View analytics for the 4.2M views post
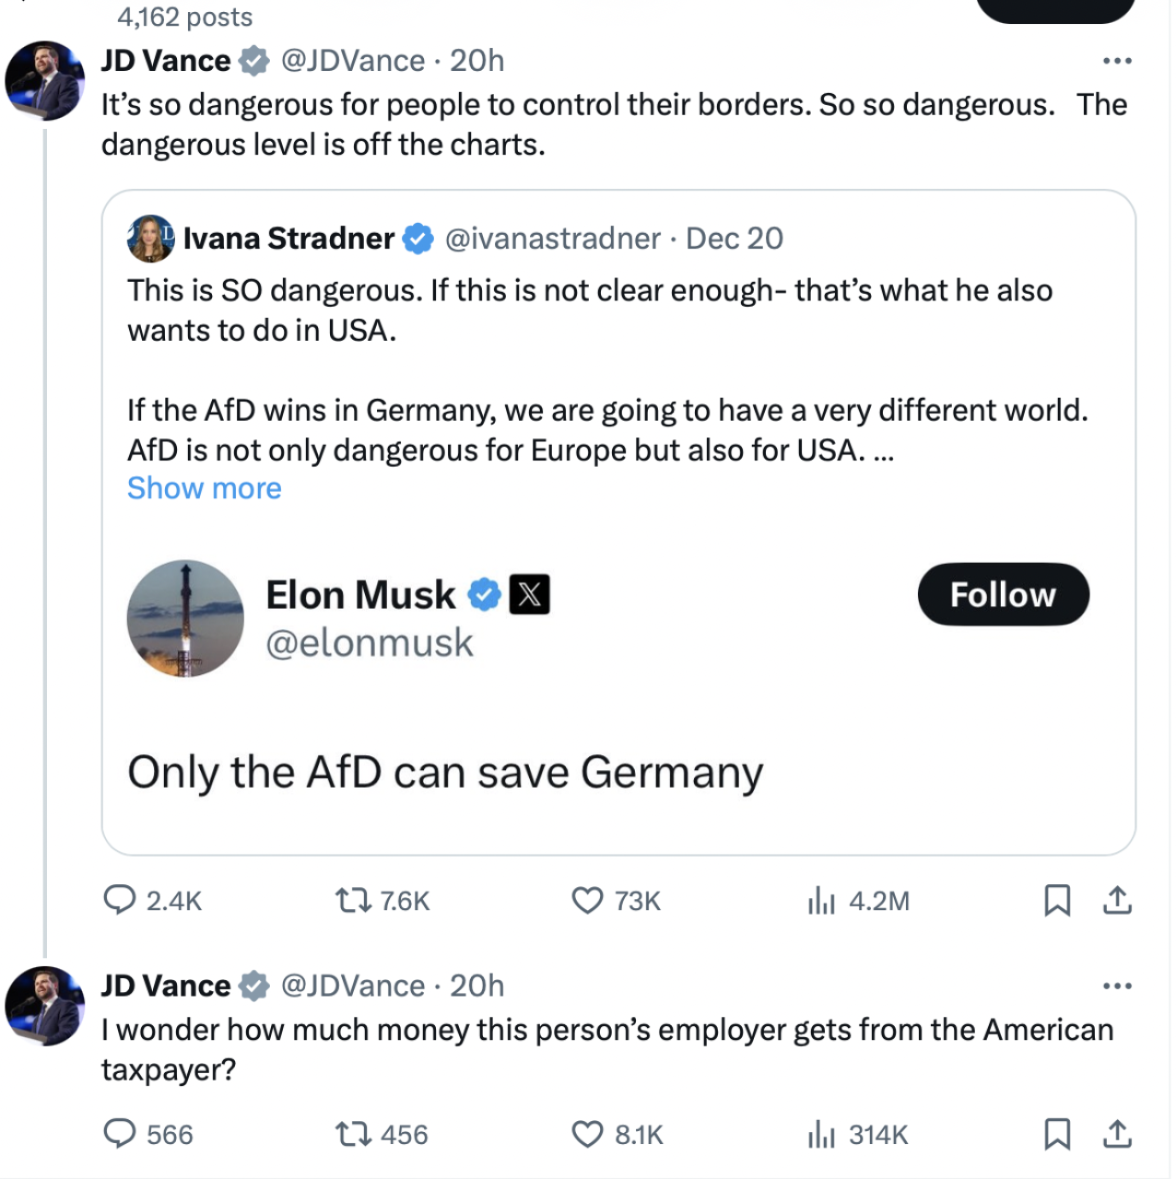The width and height of the screenshot is (1176, 1179). pyautogui.click(x=820, y=900)
